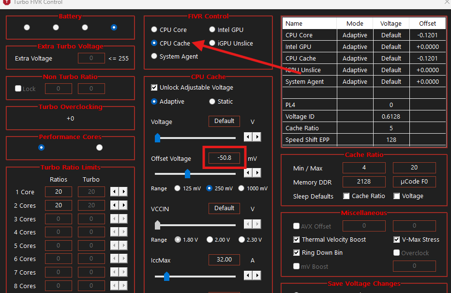Select the Intel GPU radio button

[212, 30]
